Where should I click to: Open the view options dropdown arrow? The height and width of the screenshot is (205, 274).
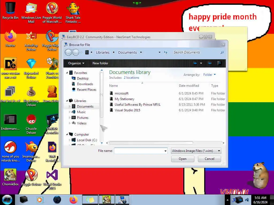[x=201, y=63]
